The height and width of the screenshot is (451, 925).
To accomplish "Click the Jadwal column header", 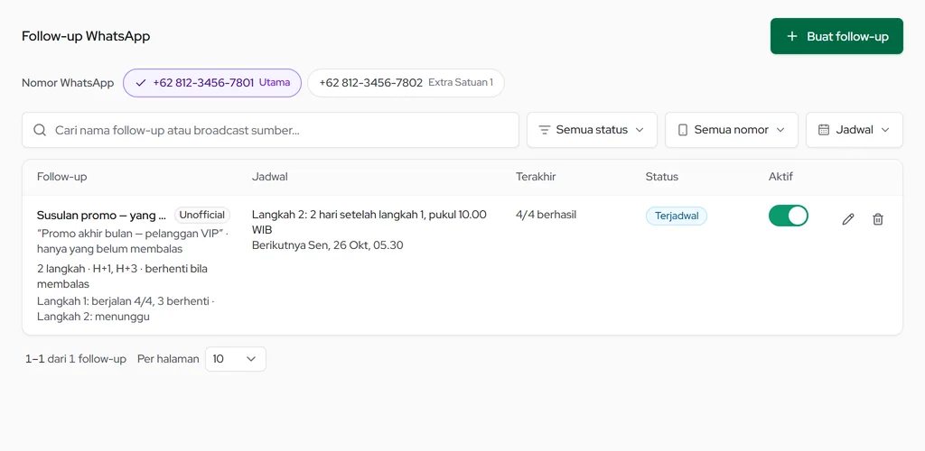I will coord(269,177).
